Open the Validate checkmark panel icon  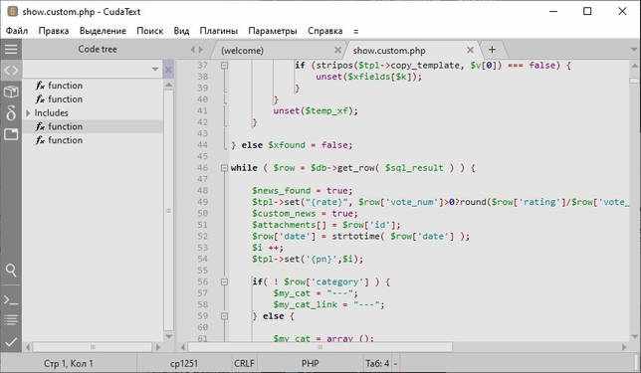pos(11,341)
